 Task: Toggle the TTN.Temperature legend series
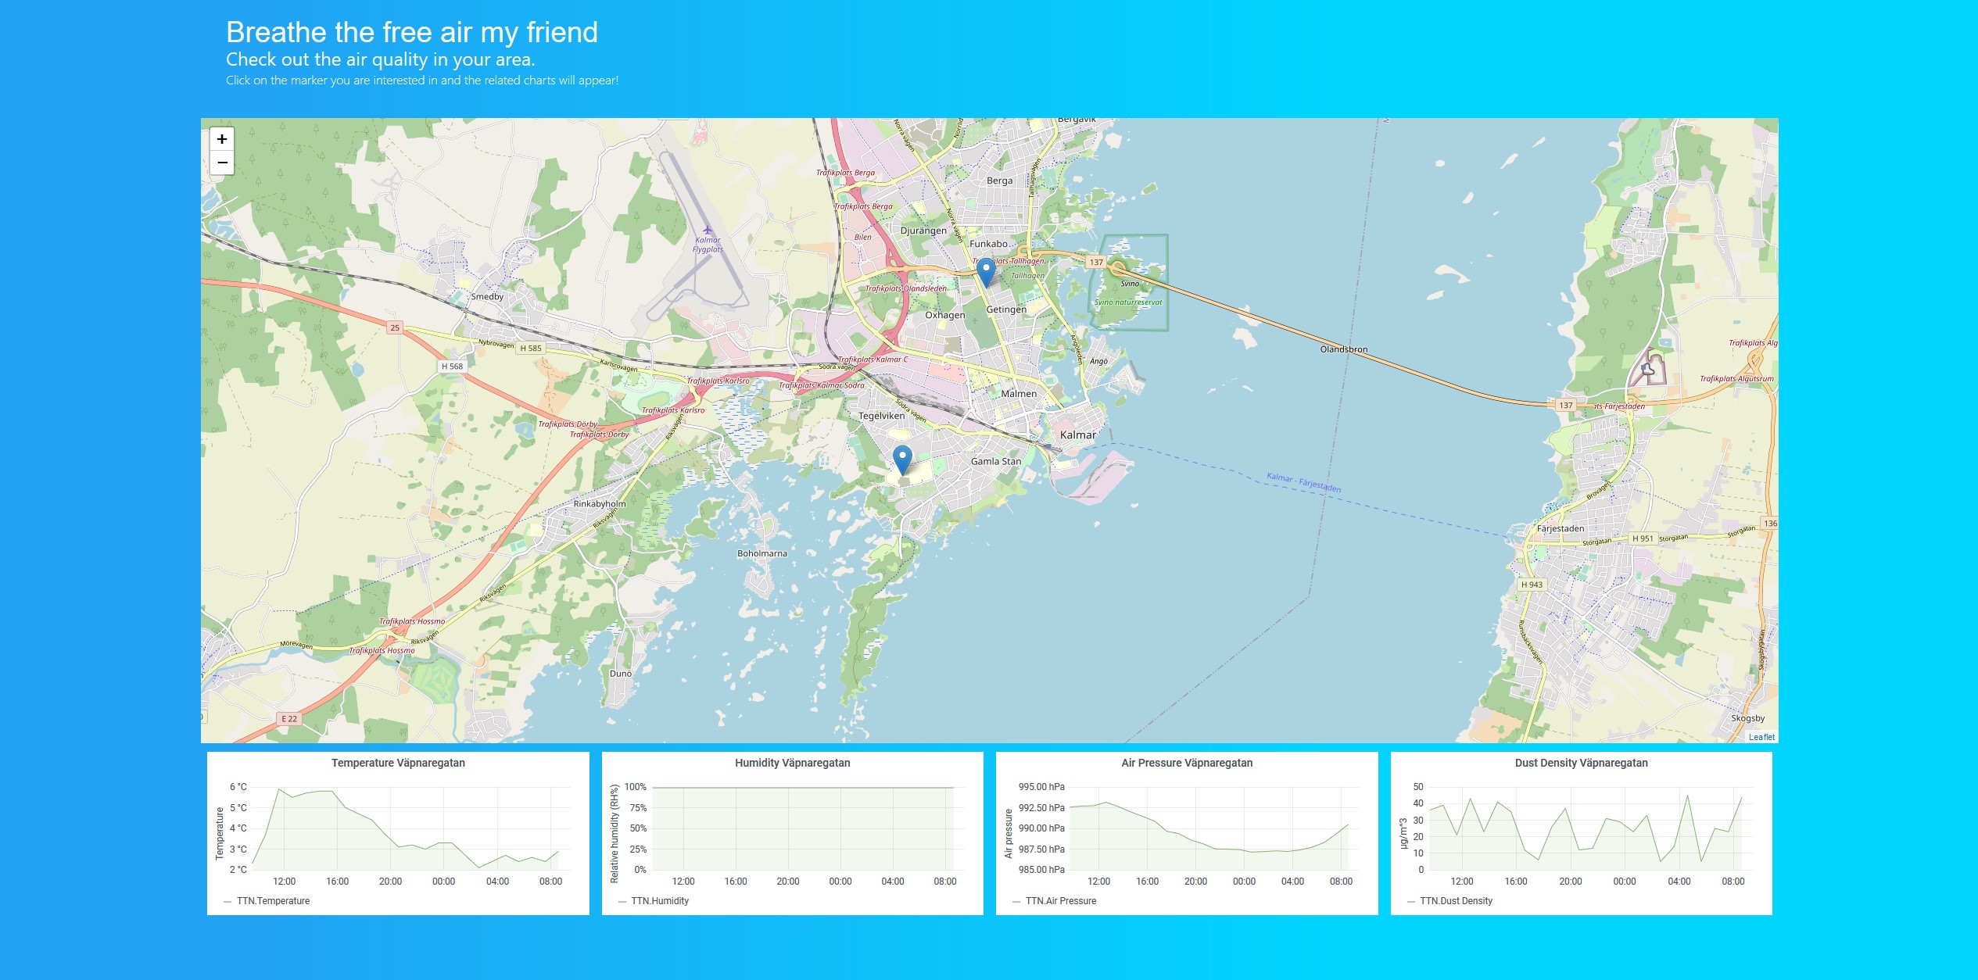[273, 901]
